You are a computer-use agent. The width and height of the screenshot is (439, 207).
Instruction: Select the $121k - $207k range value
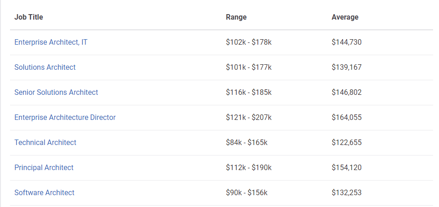(248, 118)
